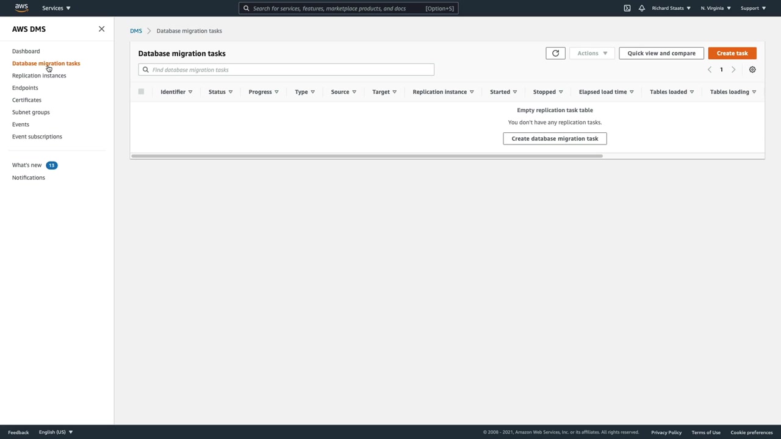Open Quick view and compare
The width and height of the screenshot is (781, 439).
(x=661, y=53)
